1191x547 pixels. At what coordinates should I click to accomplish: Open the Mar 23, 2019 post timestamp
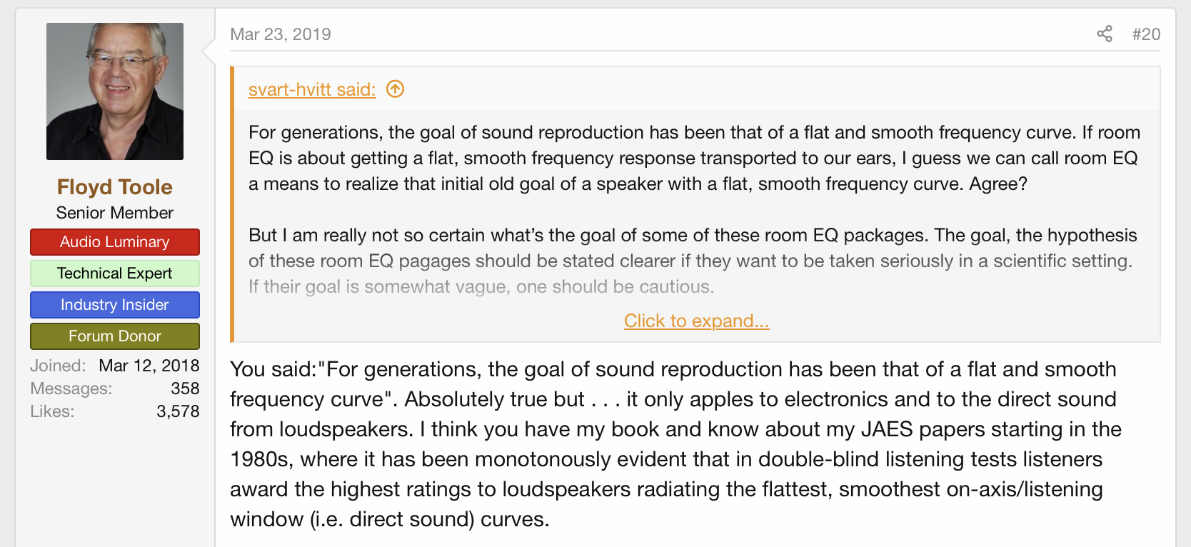[x=281, y=34]
